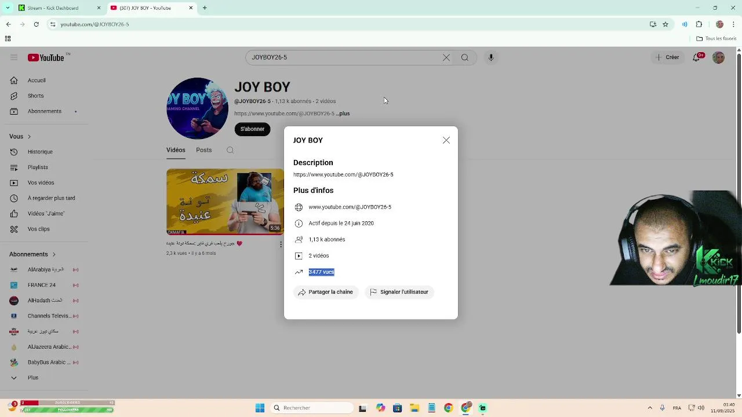Open AlHadath subscription channel
742x417 pixels.
click(44, 301)
